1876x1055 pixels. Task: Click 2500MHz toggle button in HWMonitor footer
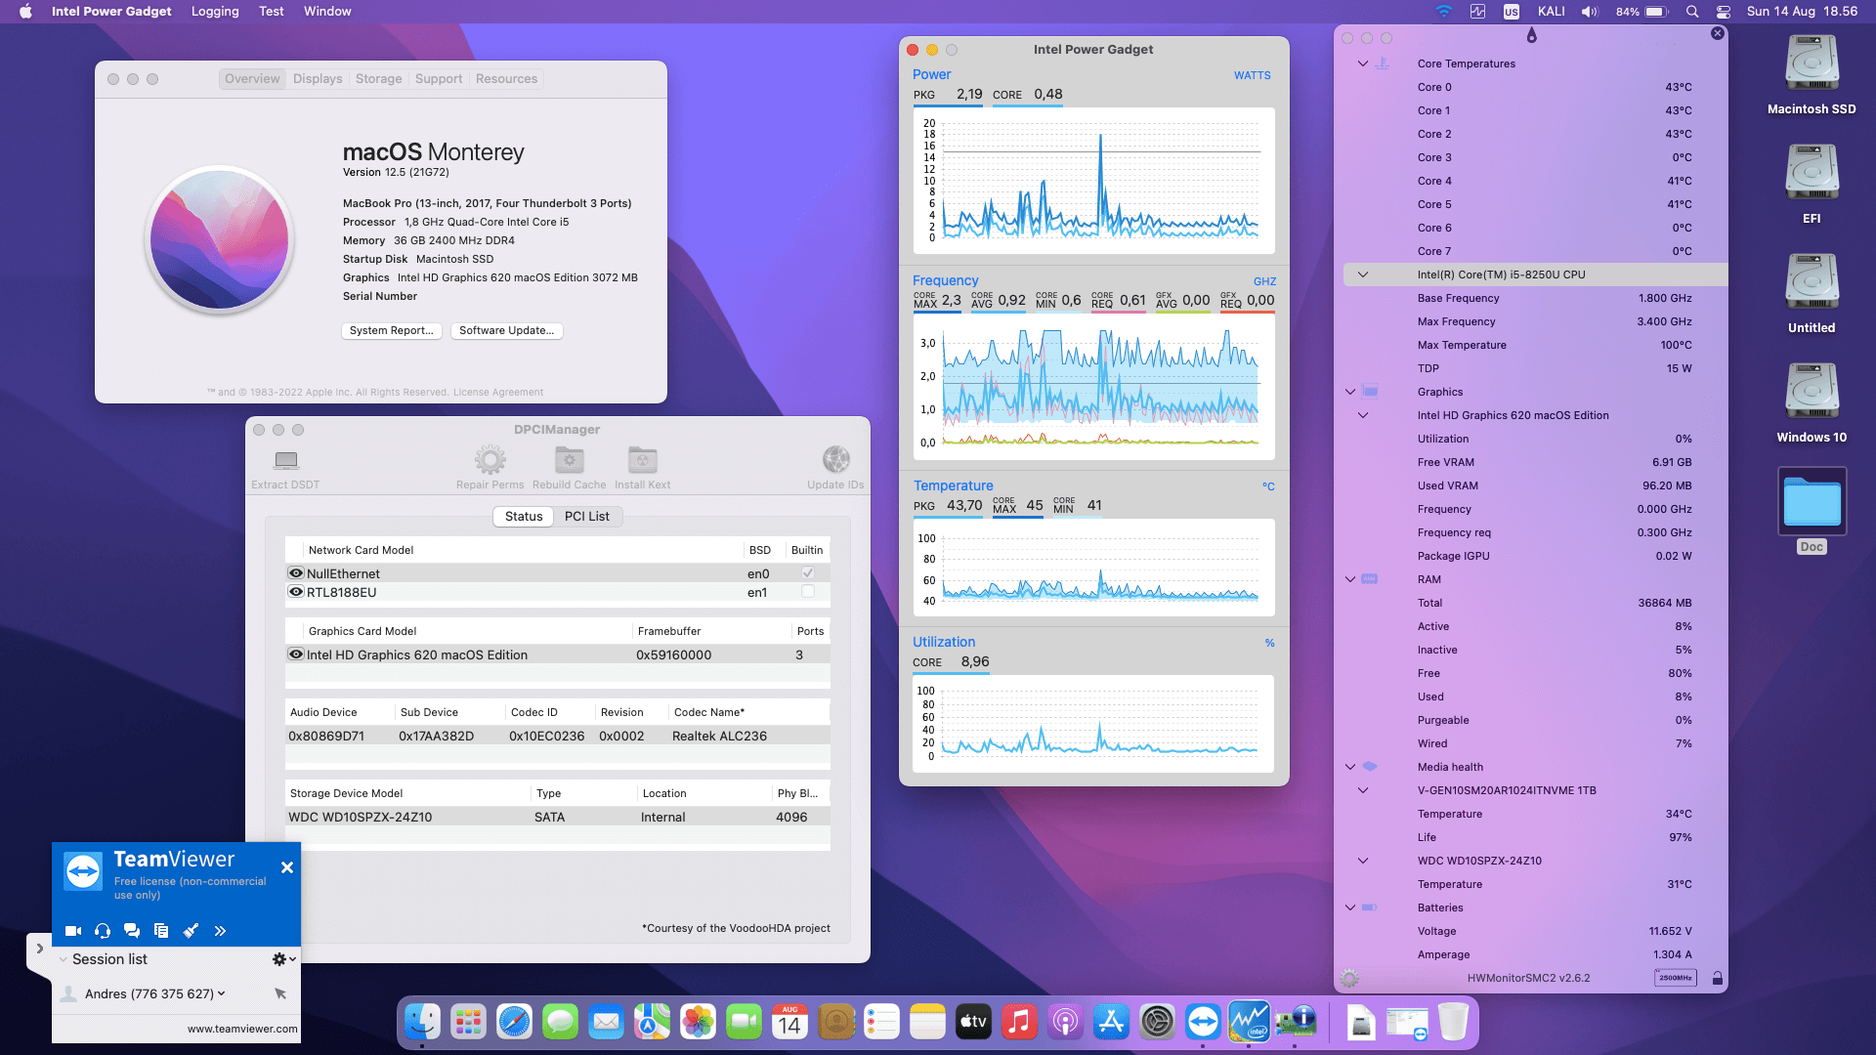[1675, 978]
